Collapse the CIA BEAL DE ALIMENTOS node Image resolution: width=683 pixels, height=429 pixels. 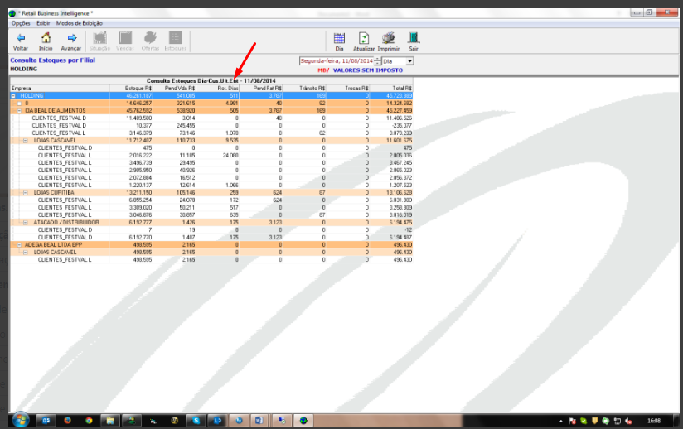(19, 110)
